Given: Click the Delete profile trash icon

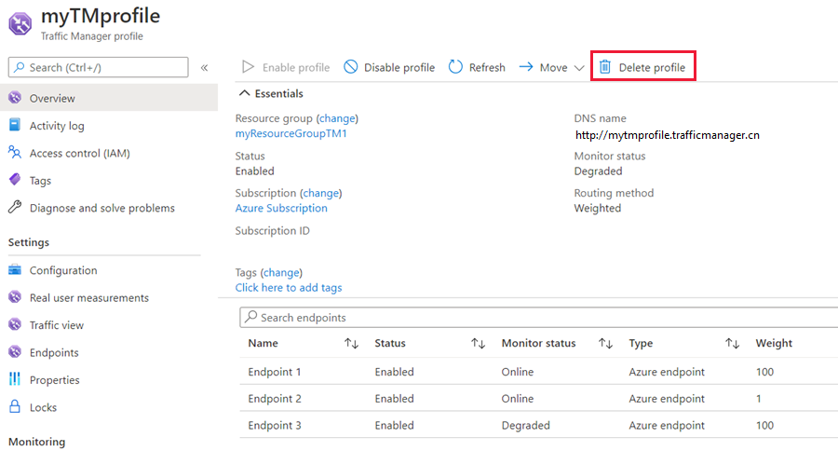Looking at the screenshot, I should click(605, 67).
